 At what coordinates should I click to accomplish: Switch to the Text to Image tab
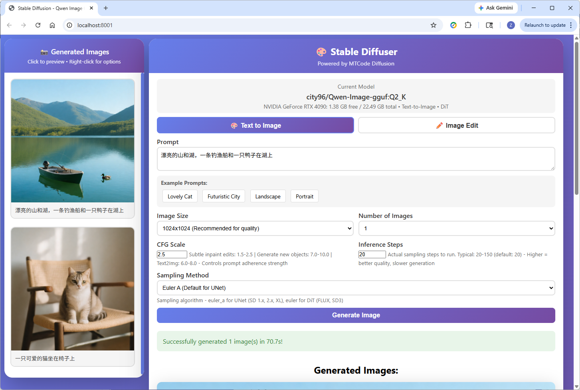(255, 125)
